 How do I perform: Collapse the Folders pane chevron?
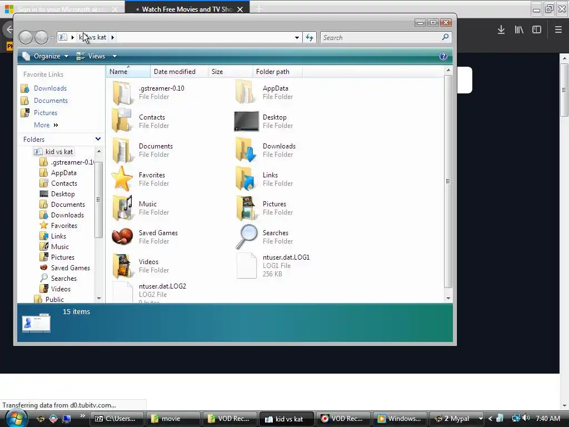tap(98, 139)
